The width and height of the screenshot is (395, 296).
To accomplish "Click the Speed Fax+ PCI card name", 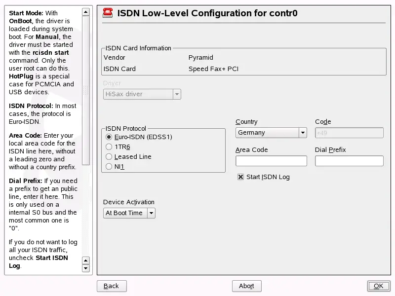I will point(213,69).
